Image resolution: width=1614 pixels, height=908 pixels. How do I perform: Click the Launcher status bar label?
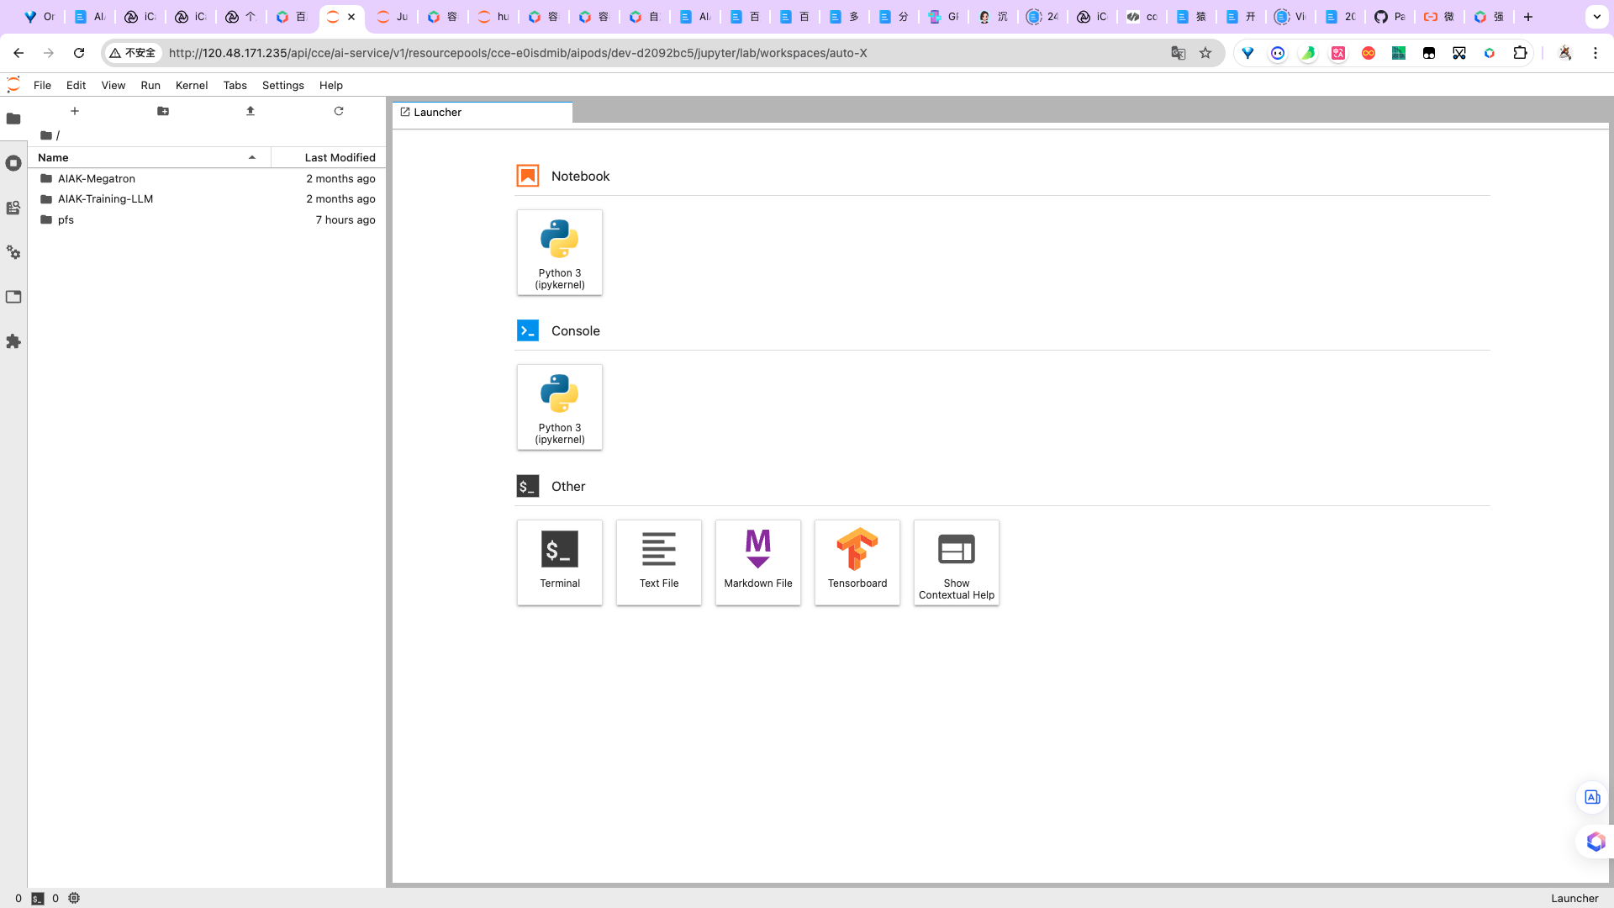(x=1574, y=898)
